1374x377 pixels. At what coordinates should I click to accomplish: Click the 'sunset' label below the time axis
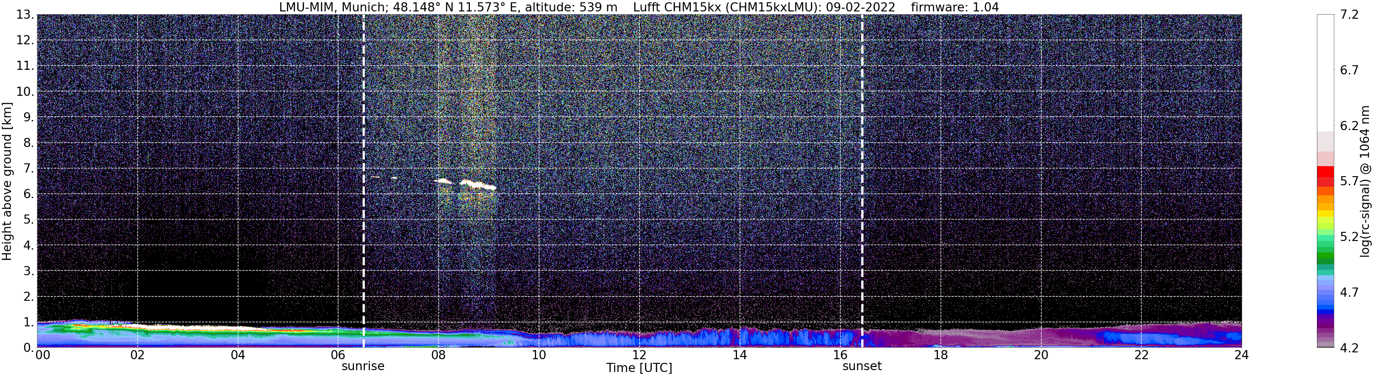click(862, 367)
